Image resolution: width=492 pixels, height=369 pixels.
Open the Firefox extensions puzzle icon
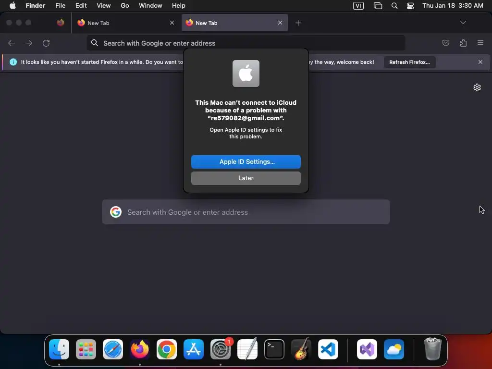coord(463,43)
